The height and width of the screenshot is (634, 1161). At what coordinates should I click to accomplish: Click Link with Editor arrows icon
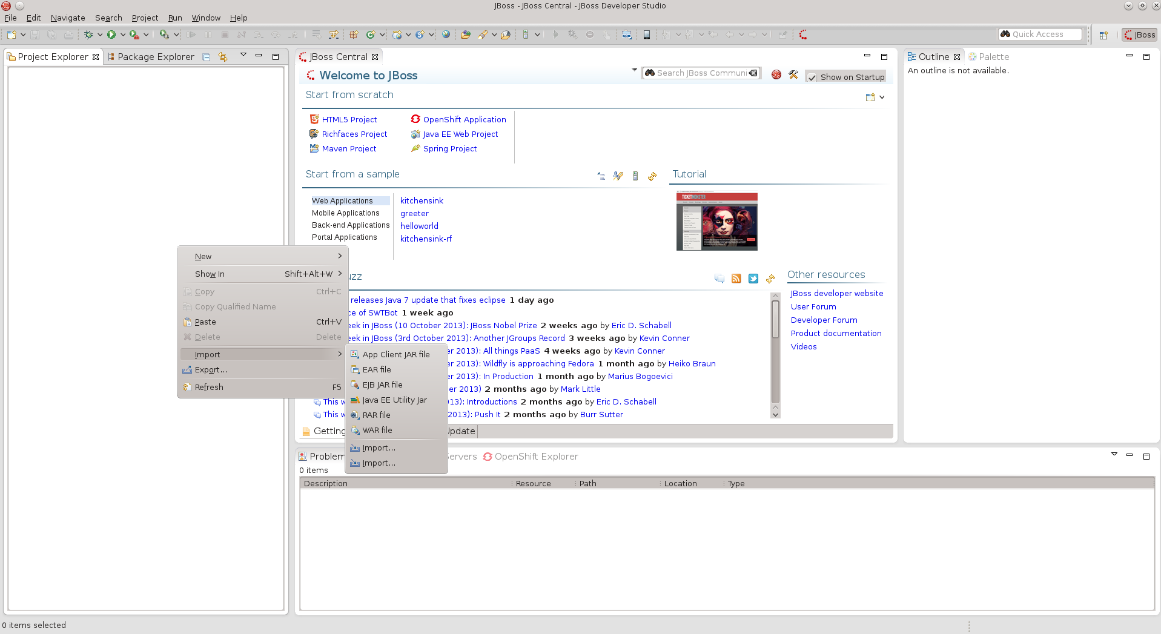click(x=223, y=57)
